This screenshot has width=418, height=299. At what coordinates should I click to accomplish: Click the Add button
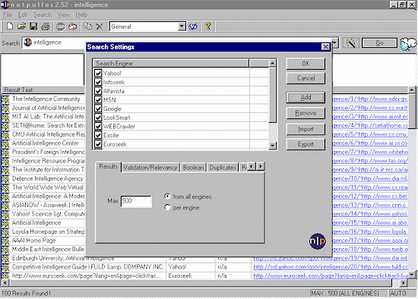point(306,97)
